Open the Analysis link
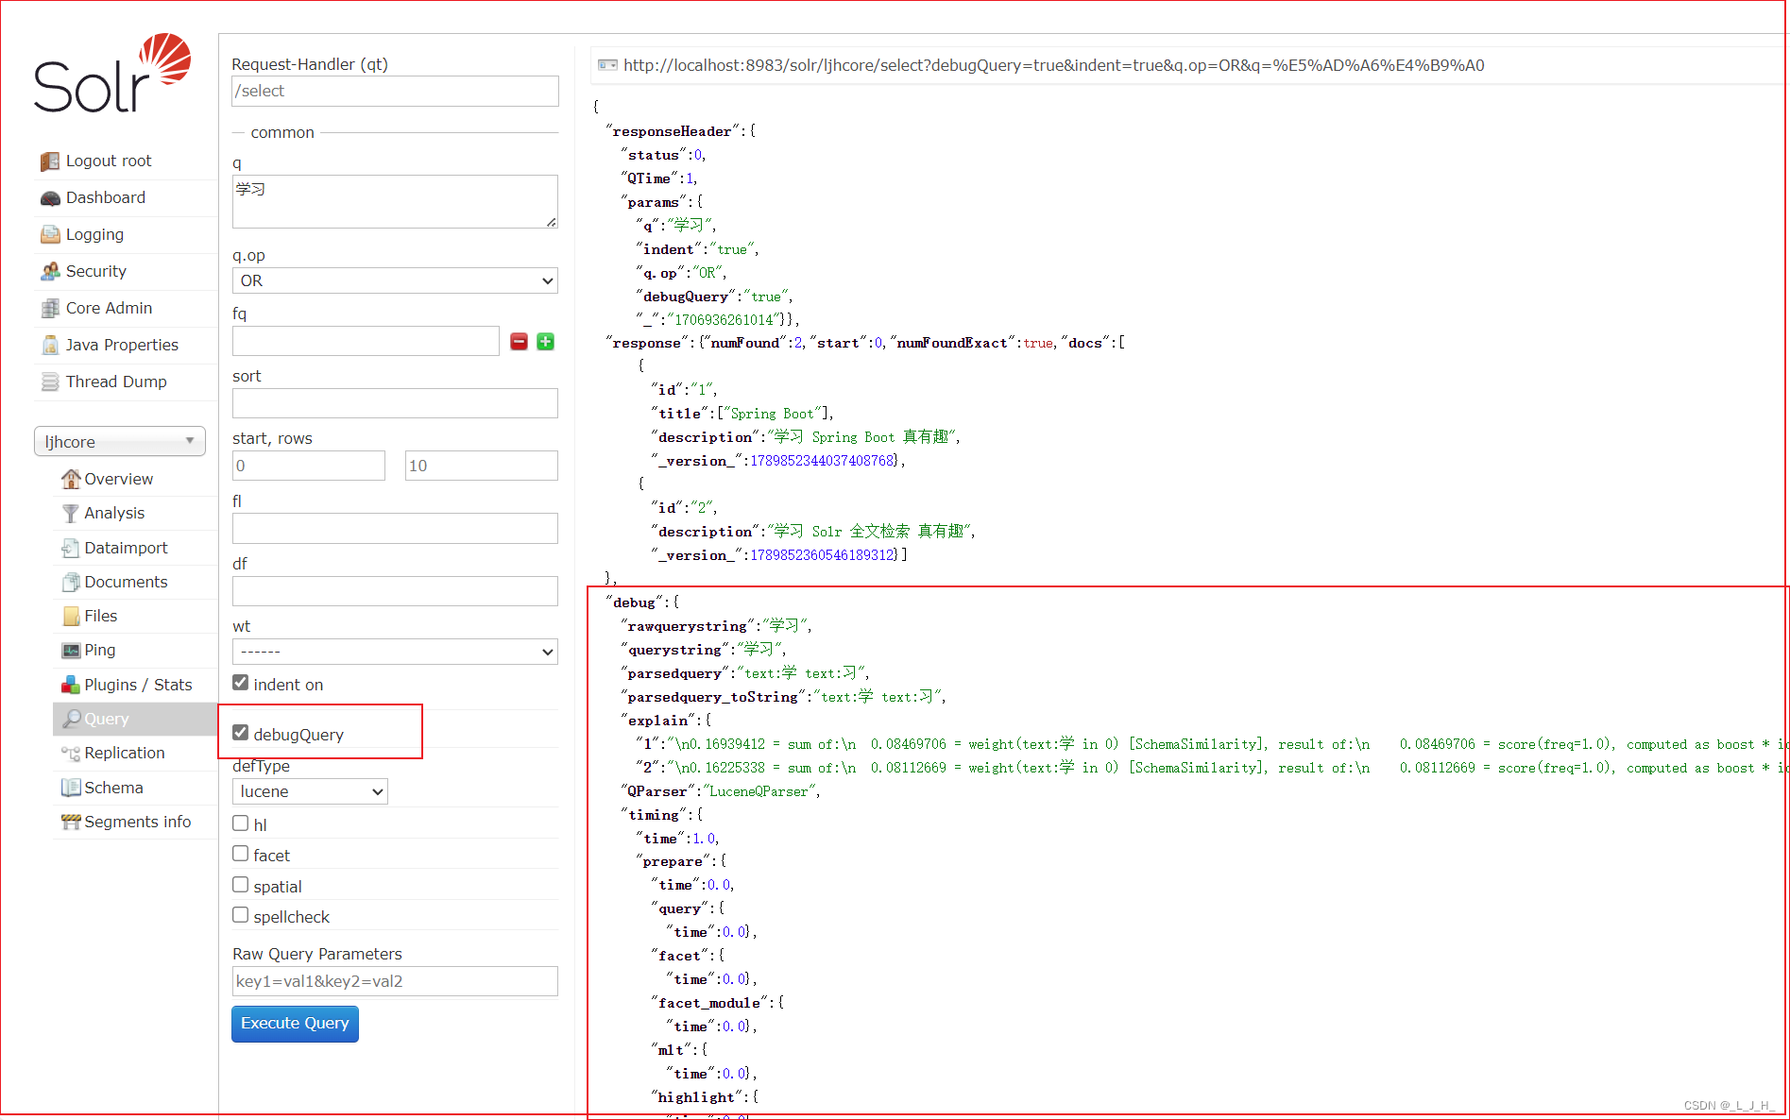 point(114,514)
